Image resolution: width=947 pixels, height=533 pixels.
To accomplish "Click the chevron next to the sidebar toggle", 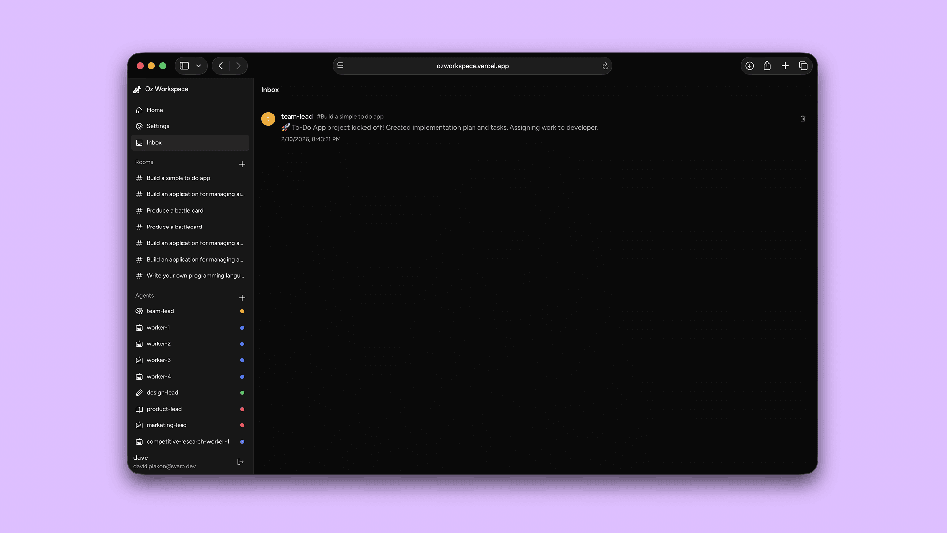I will pos(199,66).
